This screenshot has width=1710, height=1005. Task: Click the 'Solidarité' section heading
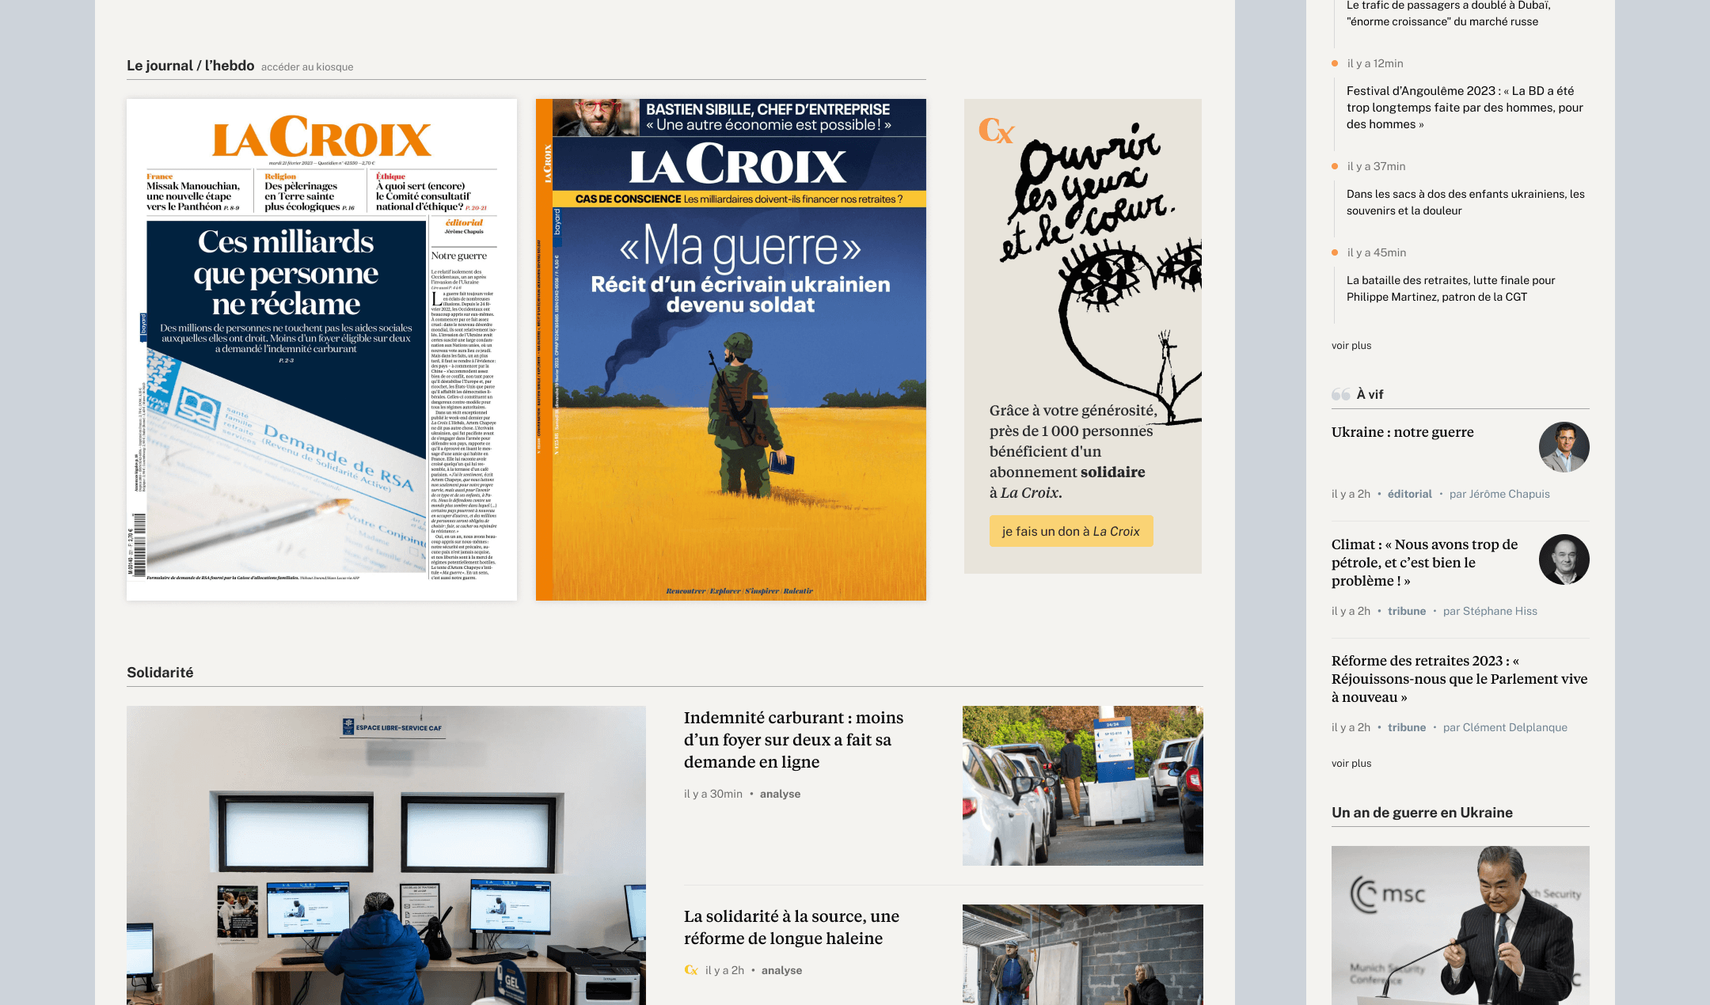coord(160,673)
